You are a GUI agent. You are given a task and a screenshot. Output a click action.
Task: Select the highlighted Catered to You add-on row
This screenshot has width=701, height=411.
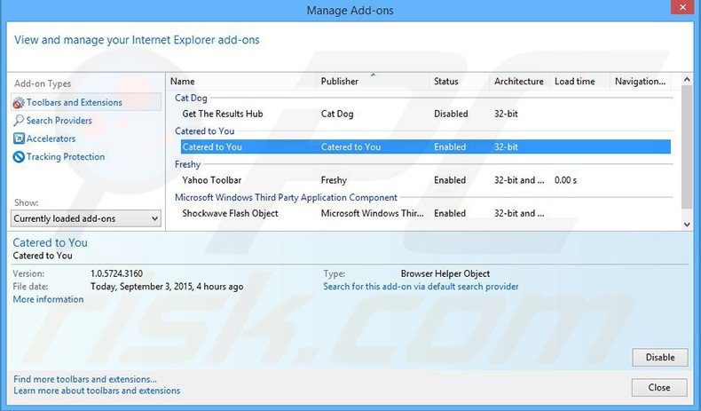(x=426, y=146)
